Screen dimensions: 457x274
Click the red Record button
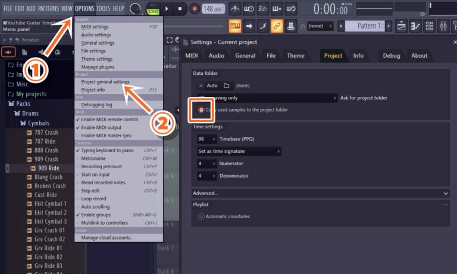tap(195, 9)
